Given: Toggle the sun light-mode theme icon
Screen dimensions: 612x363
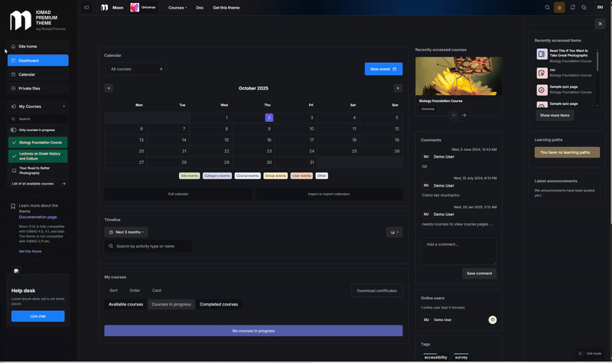Looking at the screenshot, I should [x=559, y=7].
